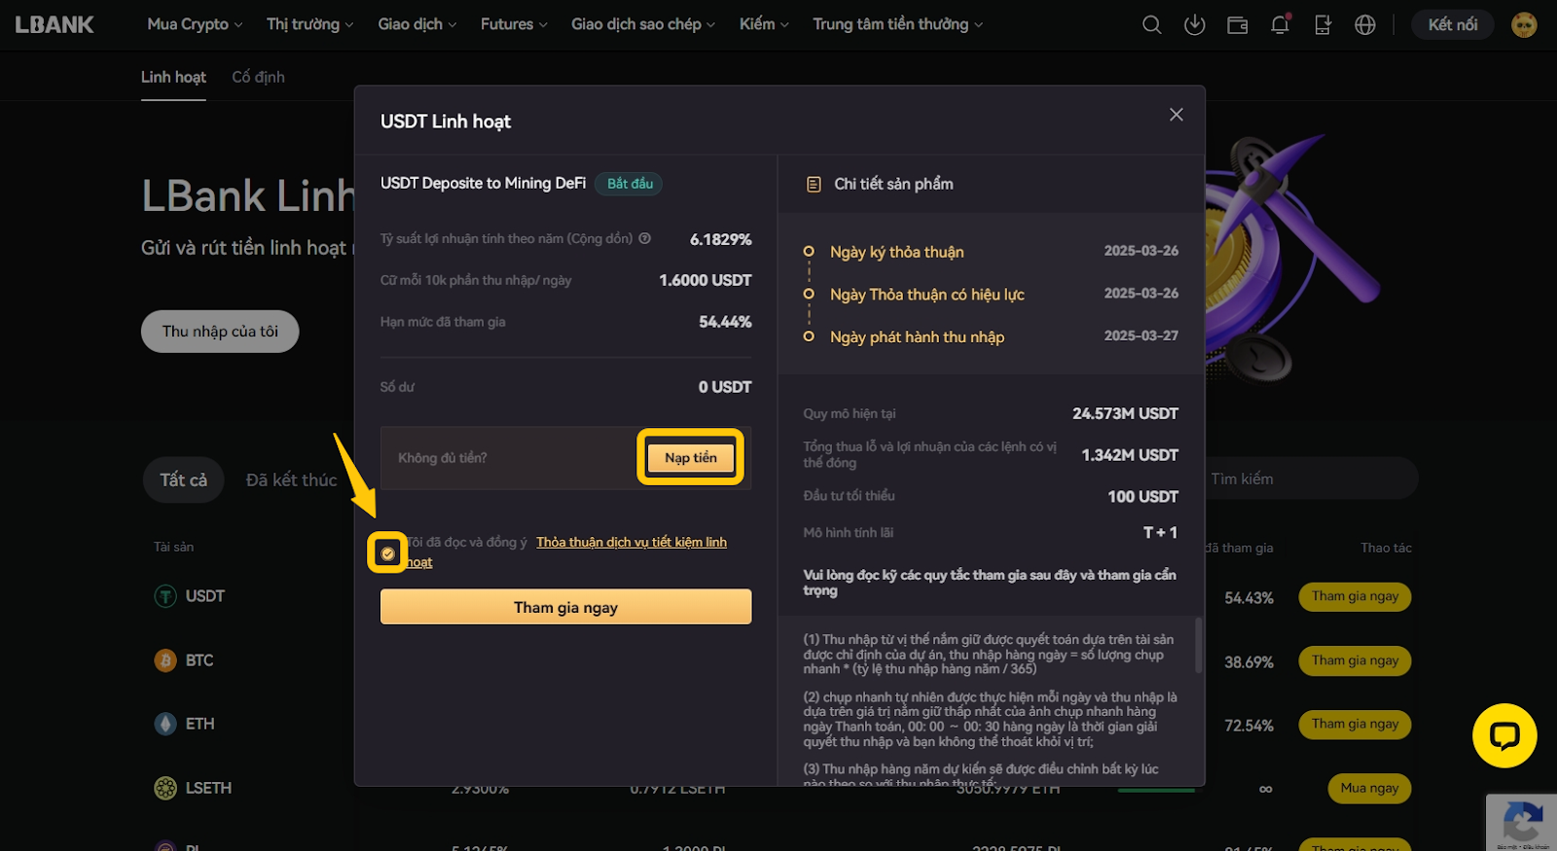Open the search icon in header

coord(1151,25)
